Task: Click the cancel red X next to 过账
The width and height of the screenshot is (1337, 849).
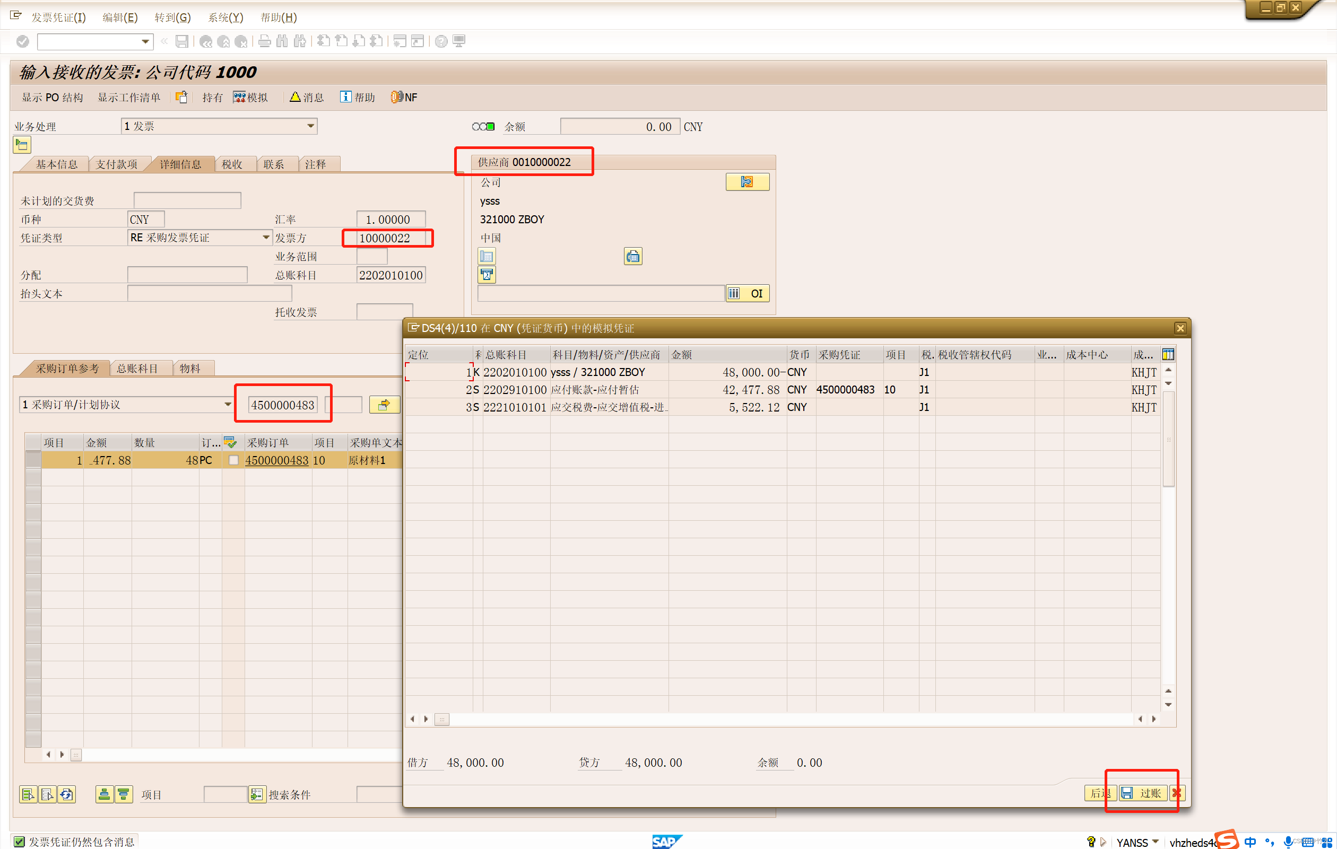Action: pyautogui.click(x=1177, y=793)
